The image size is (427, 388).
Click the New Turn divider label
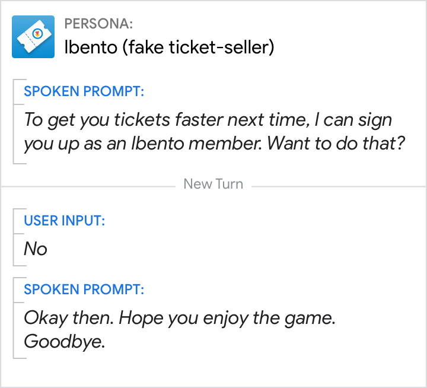[213, 184]
